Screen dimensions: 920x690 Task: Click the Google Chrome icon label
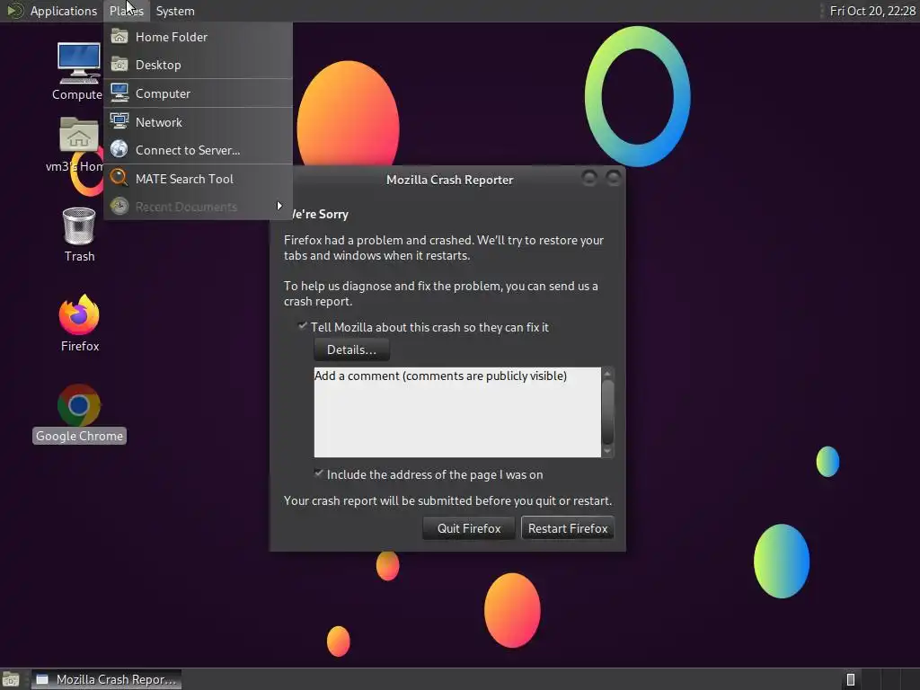tap(79, 436)
